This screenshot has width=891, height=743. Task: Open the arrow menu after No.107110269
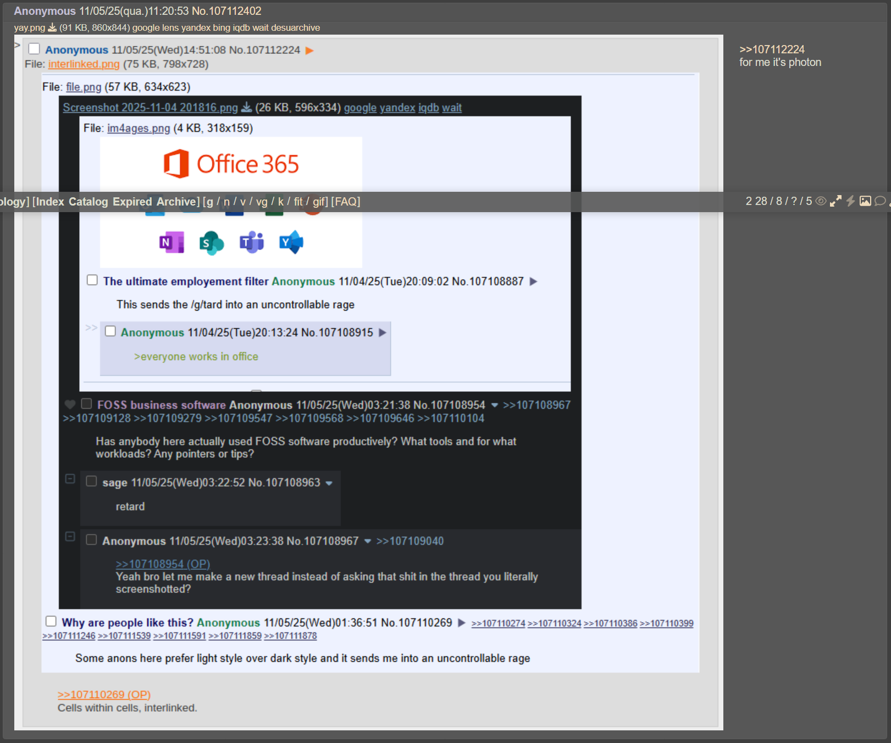(462, 623)
